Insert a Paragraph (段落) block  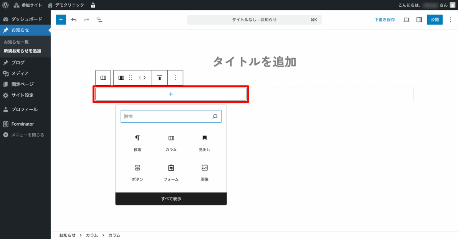point(137,143)
